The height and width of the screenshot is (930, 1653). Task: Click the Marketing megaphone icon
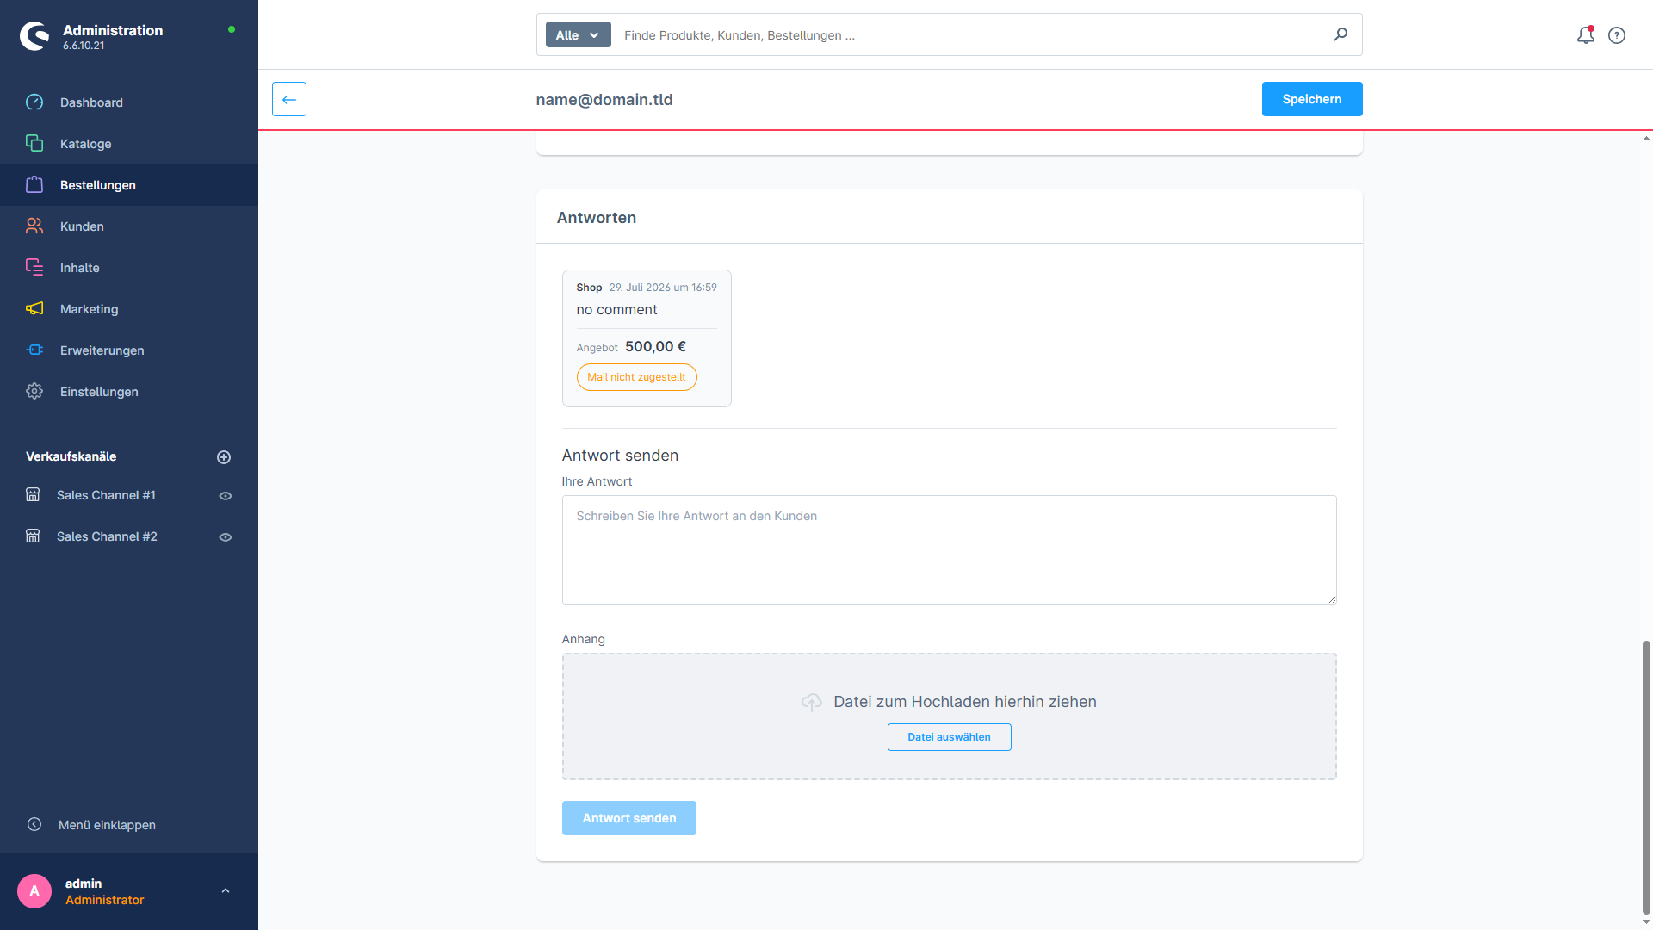pyautogui.click(x=34, y=309)
